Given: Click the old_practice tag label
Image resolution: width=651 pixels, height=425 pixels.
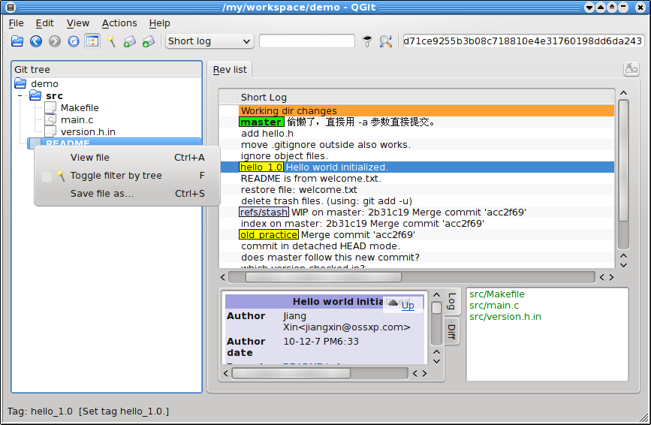Looking at the screenshot, I should click(x=269, y=234).
